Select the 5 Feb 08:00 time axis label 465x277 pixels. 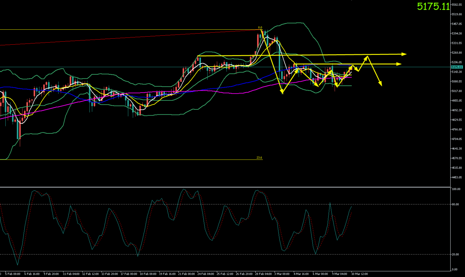[13, 274]
